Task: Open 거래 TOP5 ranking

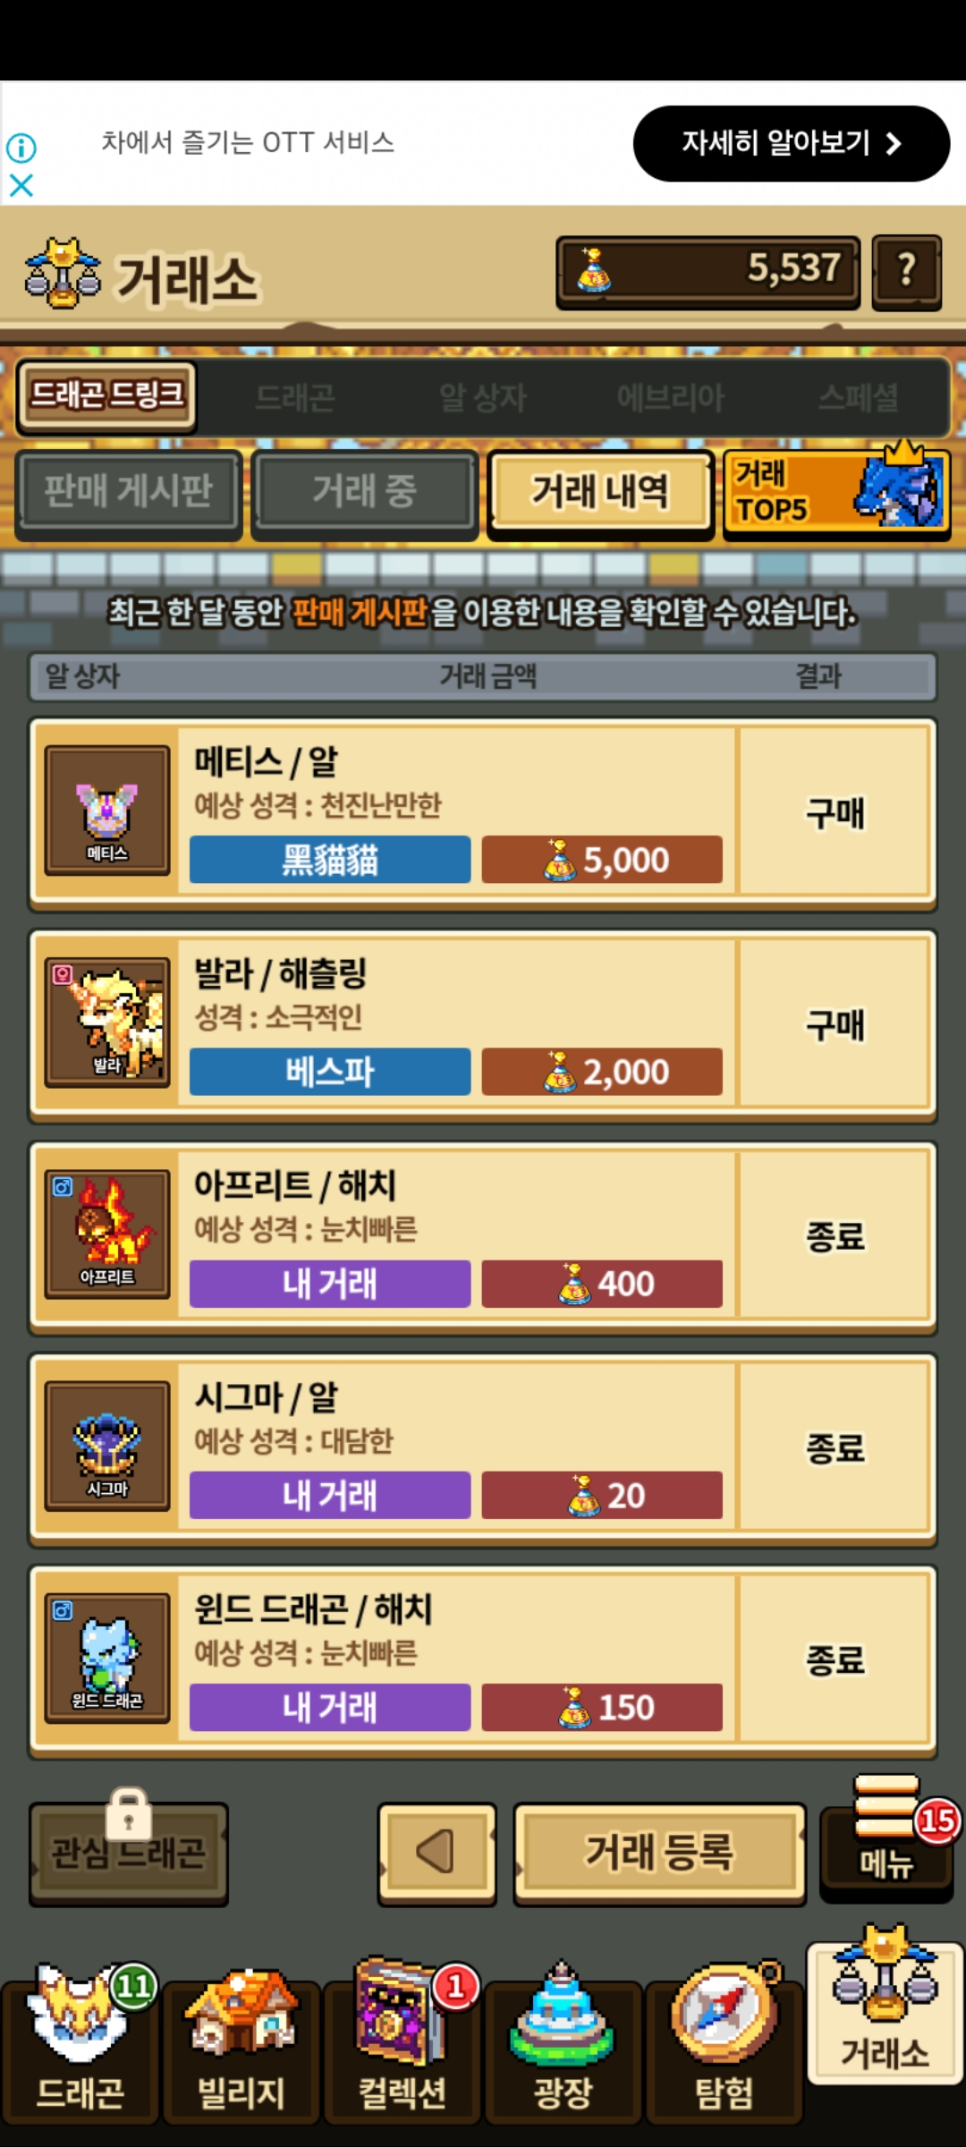Action: pos(836,491)
